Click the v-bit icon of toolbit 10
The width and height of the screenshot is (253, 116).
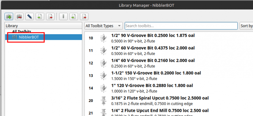click(x=103, y=38)
